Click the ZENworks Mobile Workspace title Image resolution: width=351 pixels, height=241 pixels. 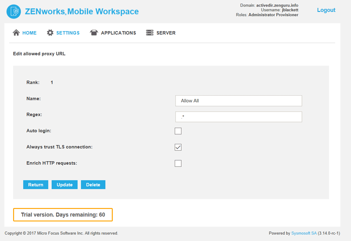(82, 11)
